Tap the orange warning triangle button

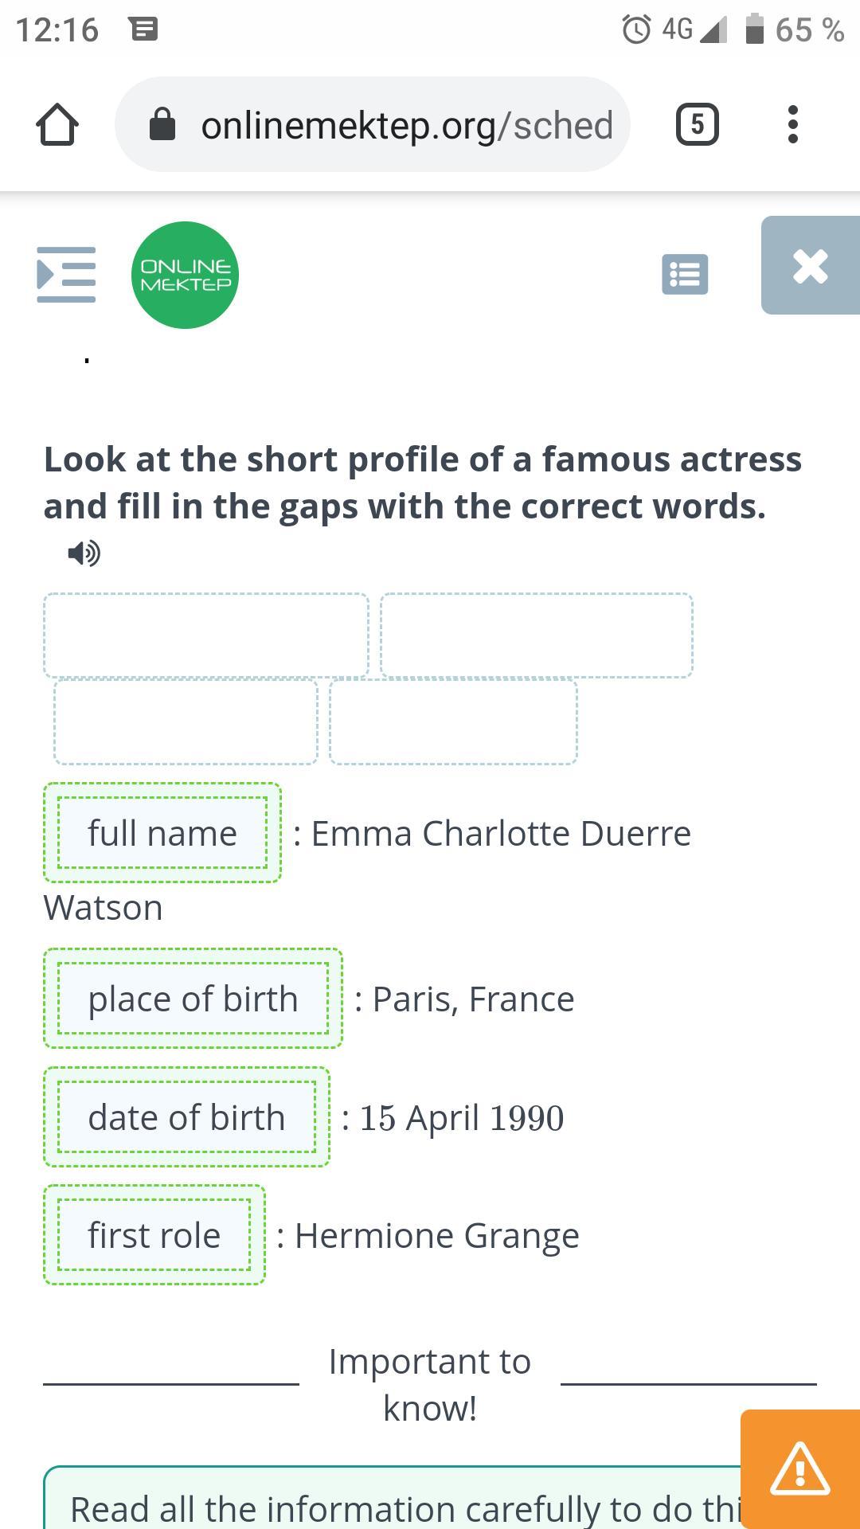tap(800, 1468)
